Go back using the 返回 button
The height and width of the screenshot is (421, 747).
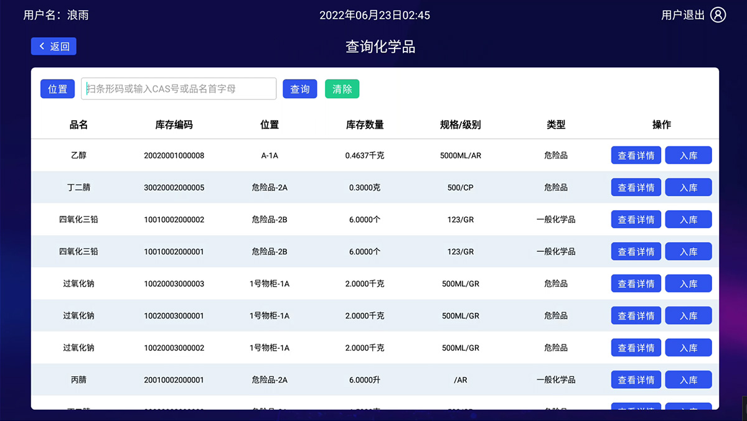click(54, 46)
